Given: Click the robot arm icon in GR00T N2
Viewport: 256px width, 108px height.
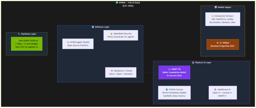Looking at the screenshot, I should click(169, 69).
